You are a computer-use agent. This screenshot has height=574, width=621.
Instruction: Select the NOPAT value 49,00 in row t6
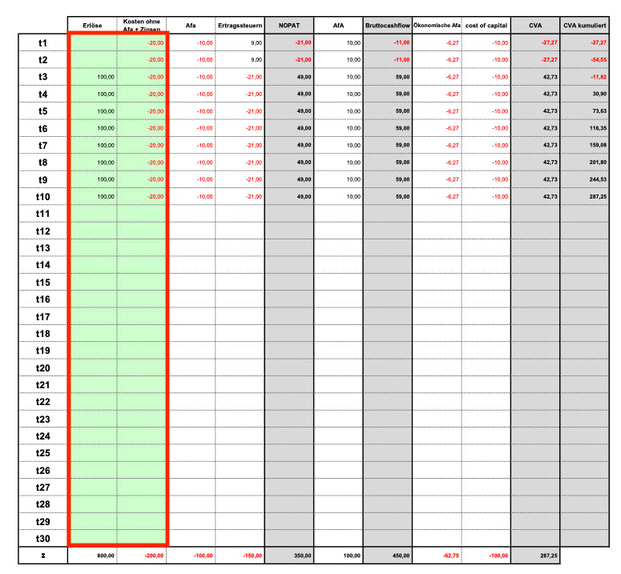[x=304, y=128]
